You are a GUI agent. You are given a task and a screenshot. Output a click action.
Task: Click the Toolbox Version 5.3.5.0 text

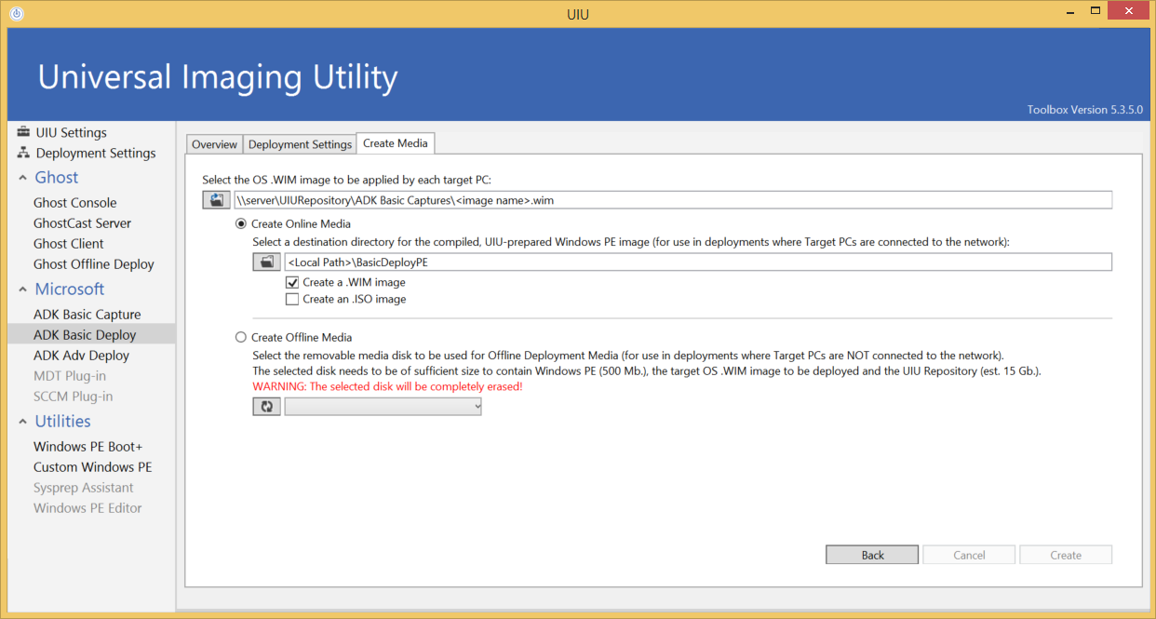pyautogui.click(x=1084, y=110)
